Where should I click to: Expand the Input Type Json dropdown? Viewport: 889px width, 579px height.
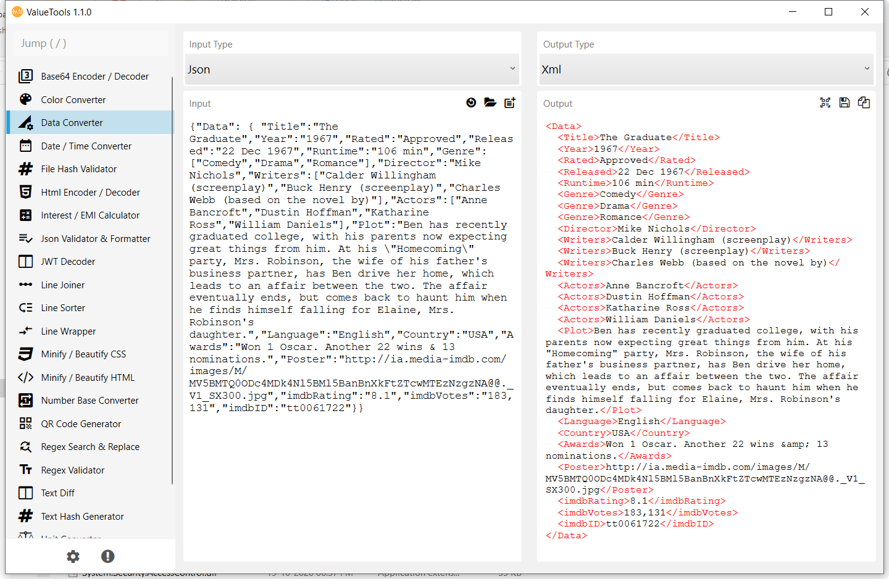(x=353, y=69)
